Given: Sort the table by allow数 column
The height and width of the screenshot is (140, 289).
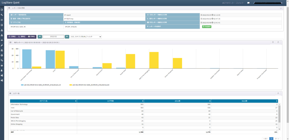Looking at the screenshot, I should click(x=178, y=101).
